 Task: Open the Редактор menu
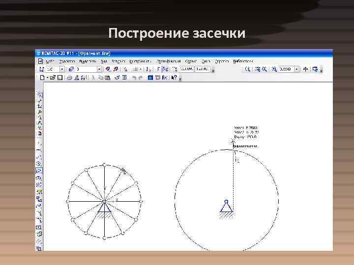point(67,61)
